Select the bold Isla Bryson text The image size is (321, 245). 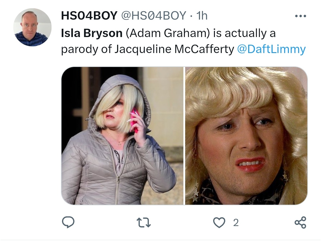pyautogui.click(x=92, y=33)
